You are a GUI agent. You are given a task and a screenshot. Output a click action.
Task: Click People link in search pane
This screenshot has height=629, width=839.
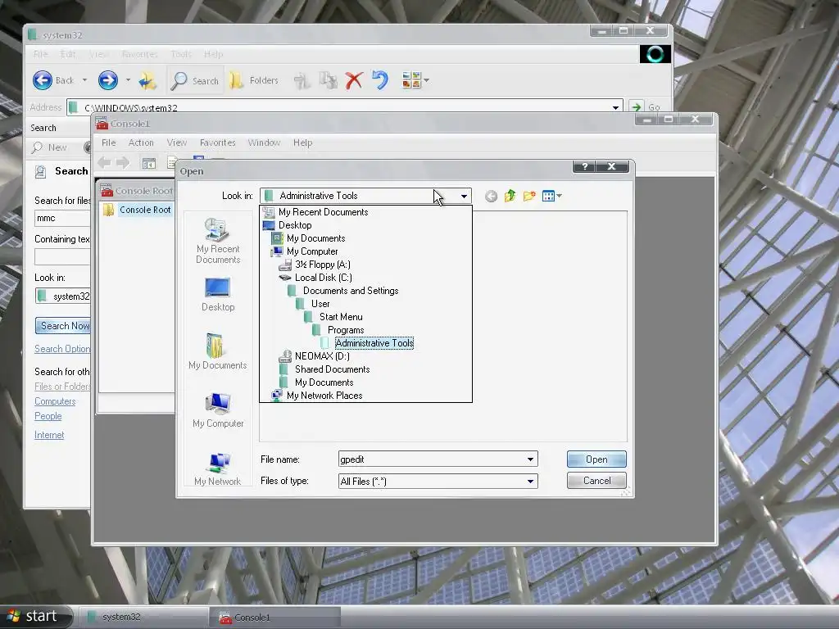click(48, 416)
